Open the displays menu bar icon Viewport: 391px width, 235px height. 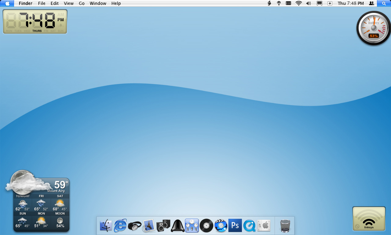[320, 3]
